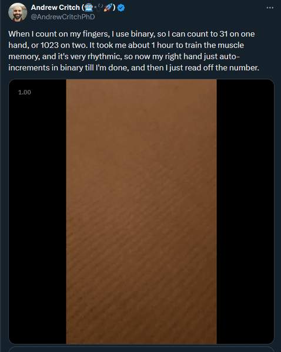Click the blue verified checkmark badge
Viewport: 281px width, 352px height.
pos(121,8)
